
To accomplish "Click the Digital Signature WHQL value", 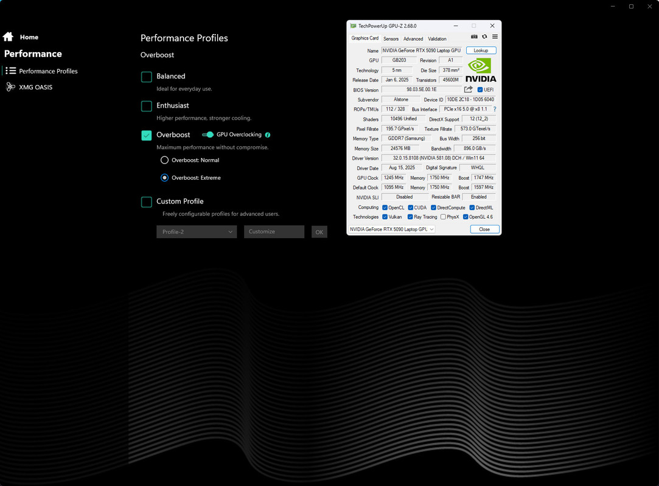I will (x=478, y=168).
